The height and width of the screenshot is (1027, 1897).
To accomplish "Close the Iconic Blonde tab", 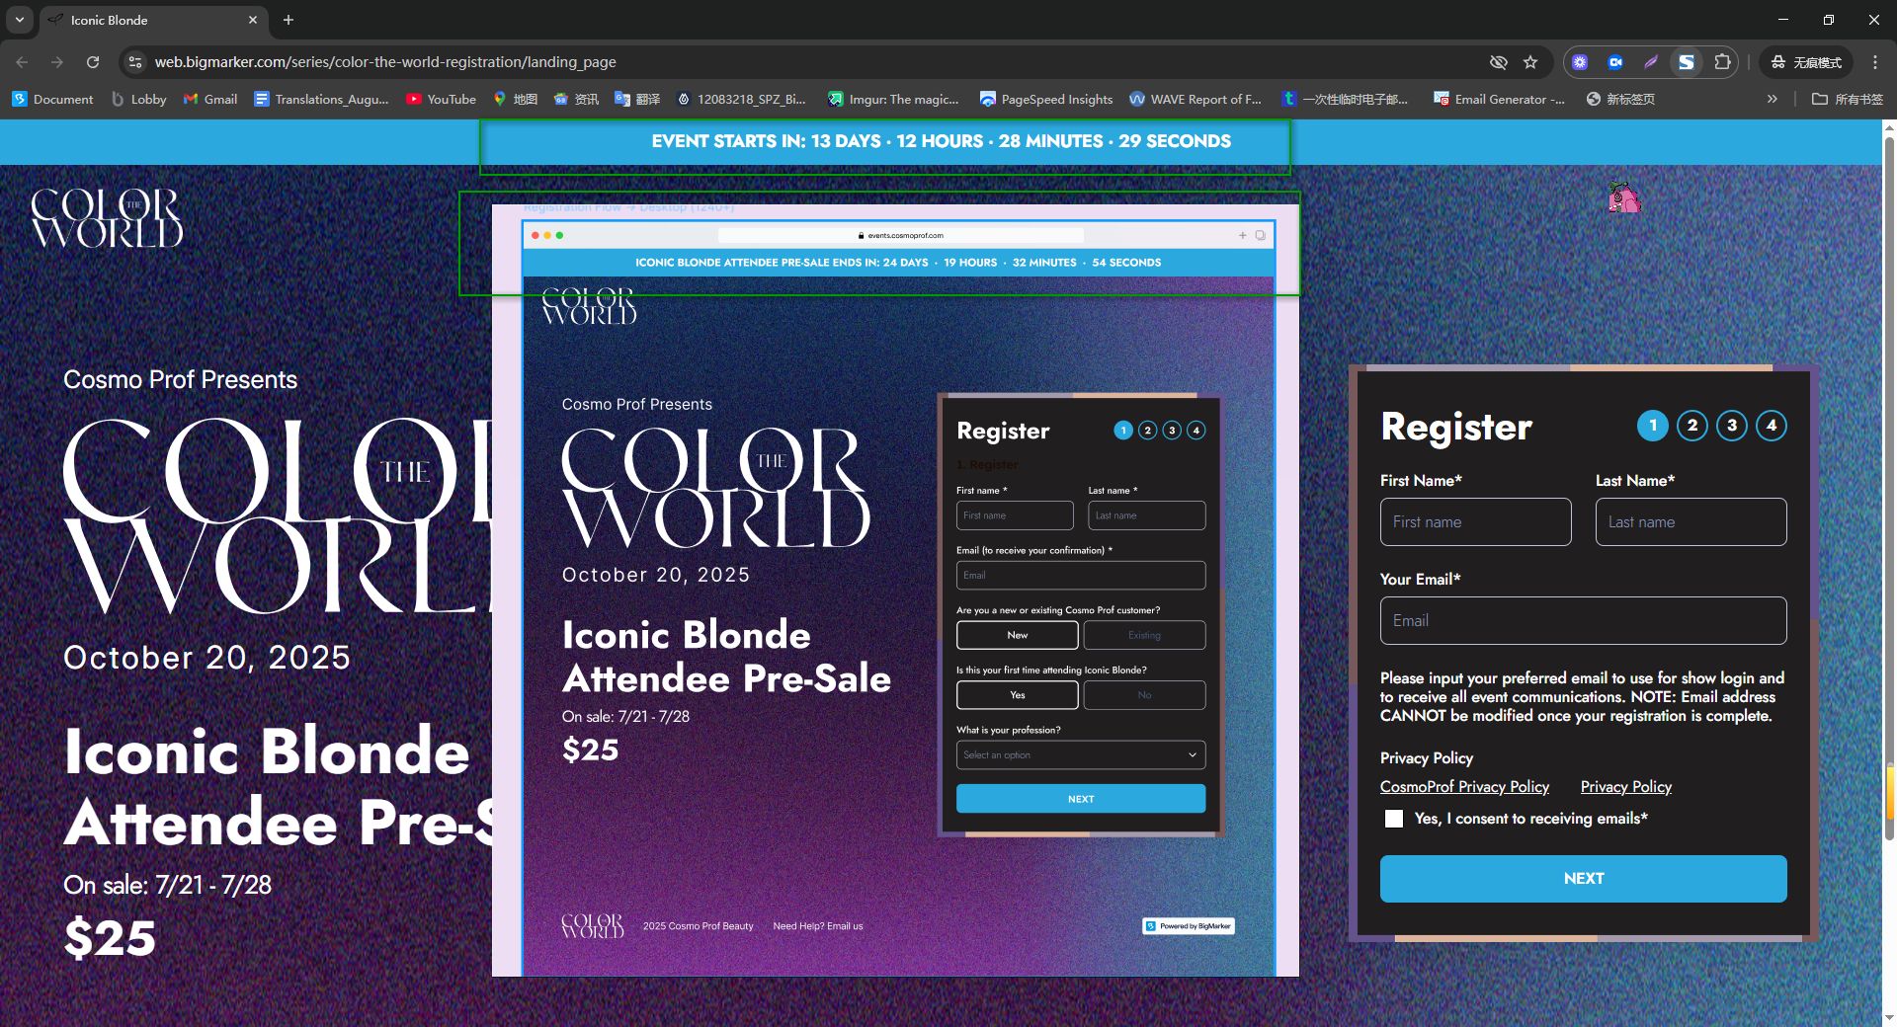I will click(x=253, y=20).
